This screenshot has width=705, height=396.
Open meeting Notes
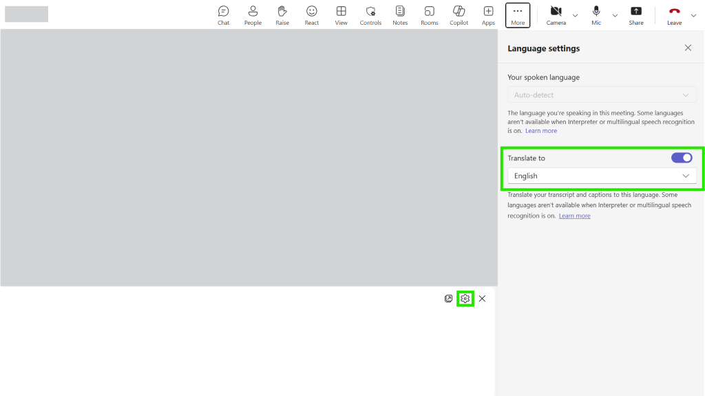[400, 15]
